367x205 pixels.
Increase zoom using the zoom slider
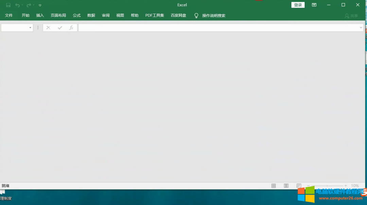pos(346,186)
